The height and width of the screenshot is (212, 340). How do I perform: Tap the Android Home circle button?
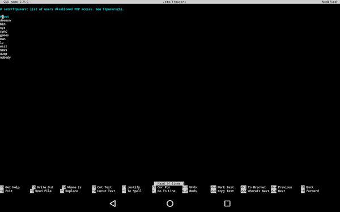click(170, 204)
